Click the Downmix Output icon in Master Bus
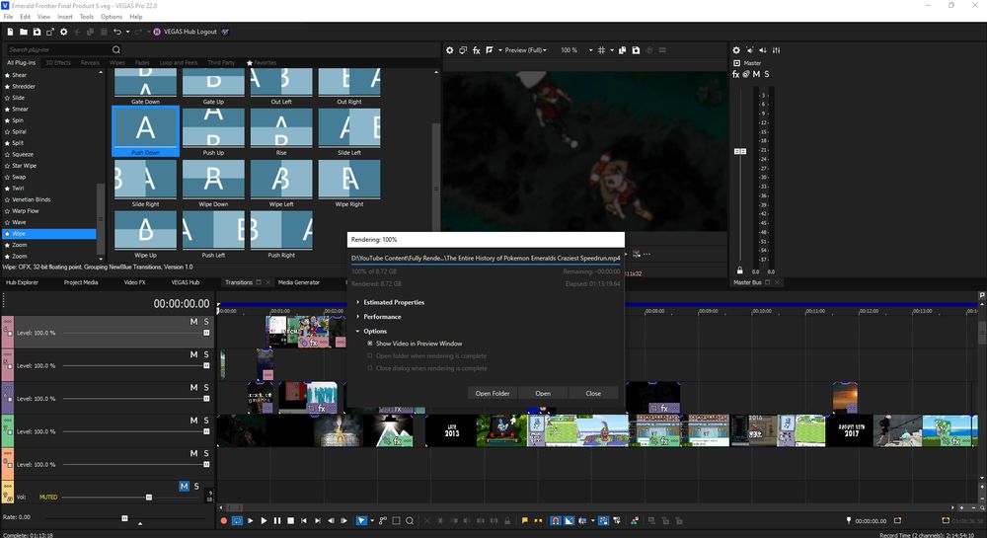This screenshot has height=538, width=987. [x=750, y=50]
